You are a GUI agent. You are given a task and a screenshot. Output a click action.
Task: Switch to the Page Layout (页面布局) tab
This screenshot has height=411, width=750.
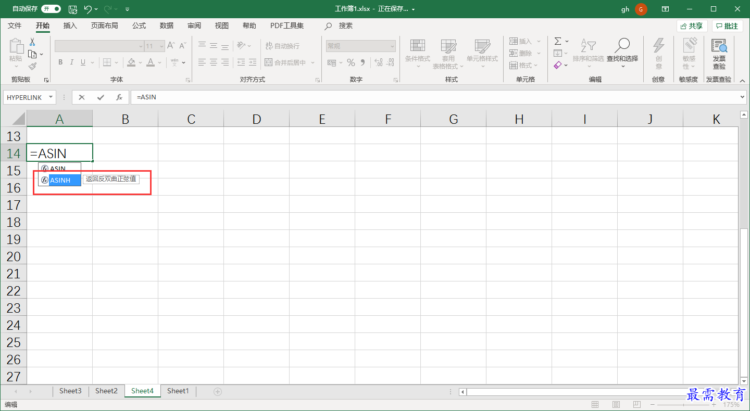(x=104, y=25)
